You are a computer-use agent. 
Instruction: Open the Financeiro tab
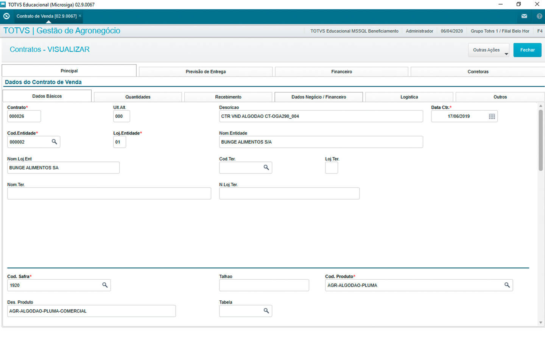tap(341, 72)
